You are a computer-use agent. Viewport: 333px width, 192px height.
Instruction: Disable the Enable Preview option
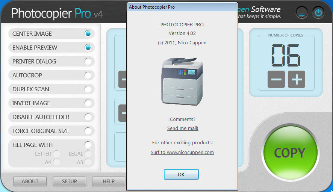[88, 47]
